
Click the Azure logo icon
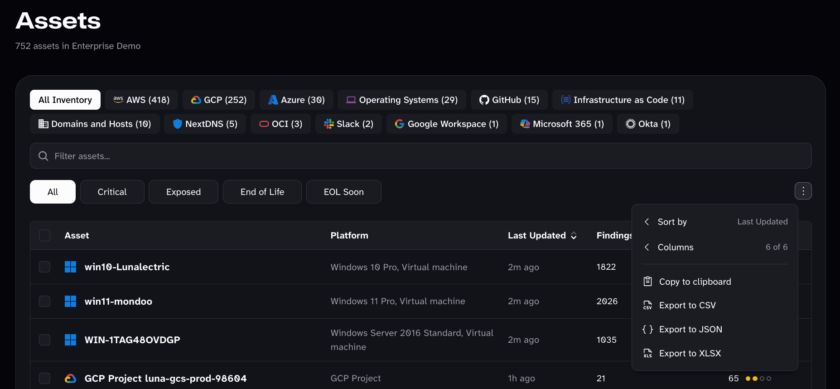point(273,100)
